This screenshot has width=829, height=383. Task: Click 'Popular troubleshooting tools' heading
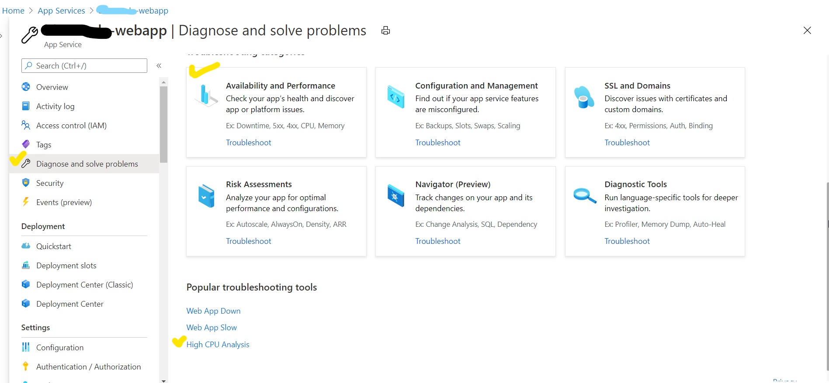[251, 287]
